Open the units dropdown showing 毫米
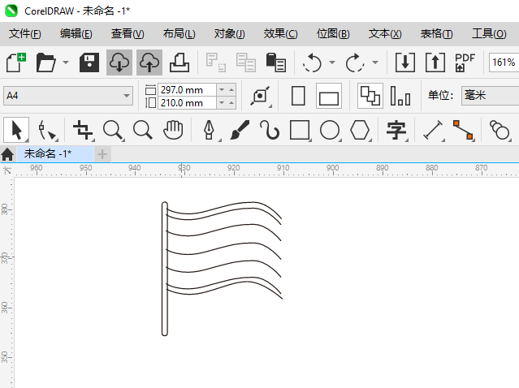The image size is (519, 388). (x=491, y=96)
